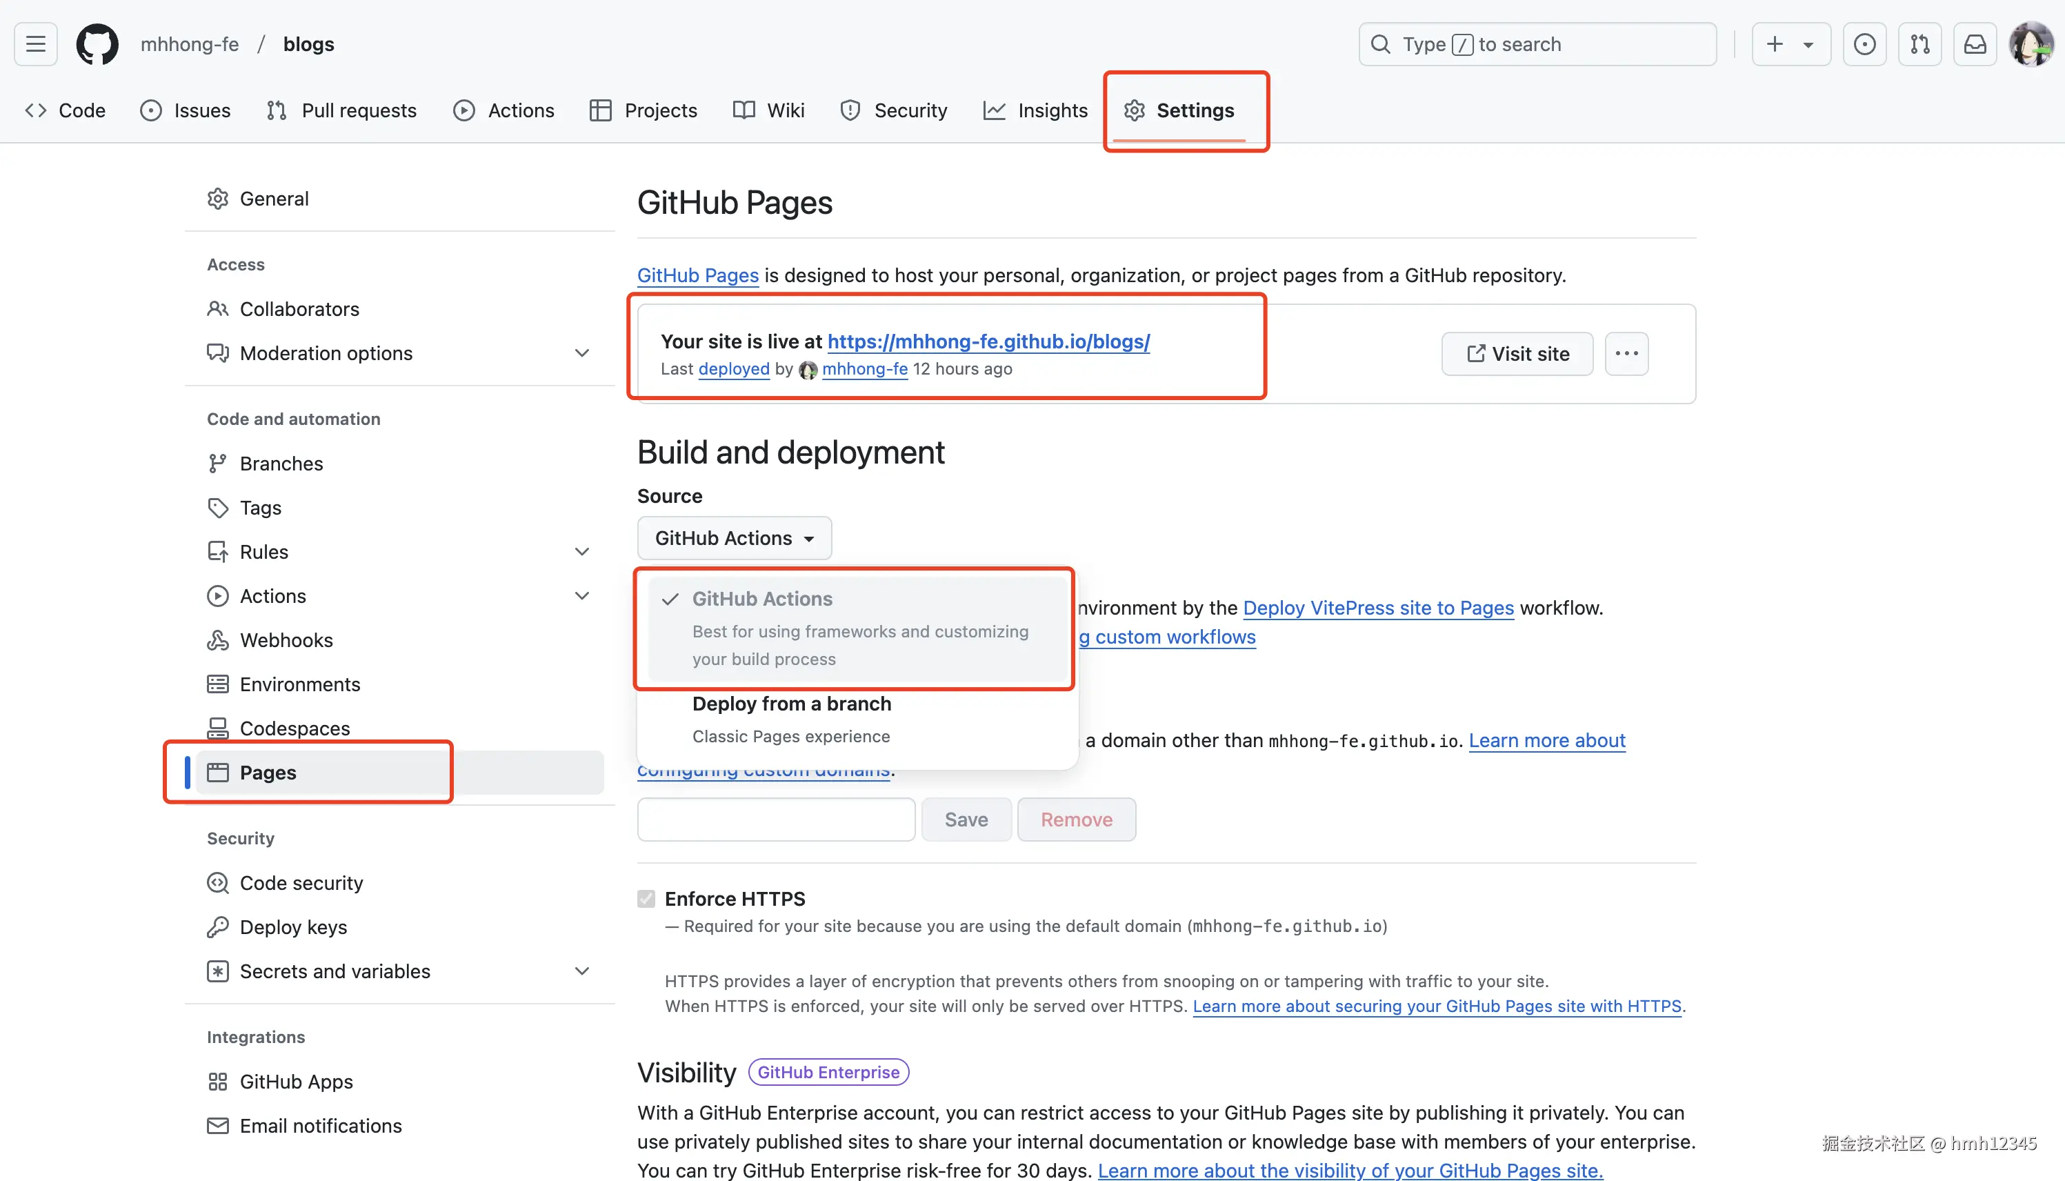Click the plus create-new button
The height and width of the screenshot is (1181, 2065).
[x=1775, y=43]
